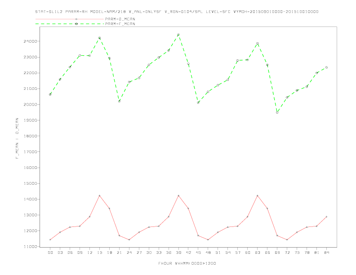Click the red O_MEAN low point at hour 48
The image size is (356, 275).
click(208, 240)
